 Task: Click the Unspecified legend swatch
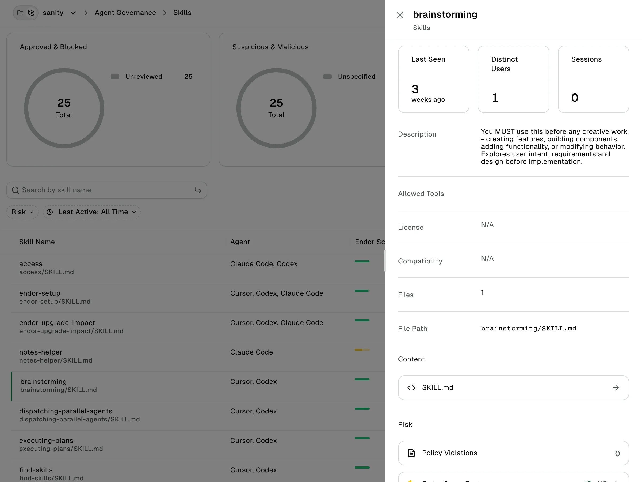327,77
